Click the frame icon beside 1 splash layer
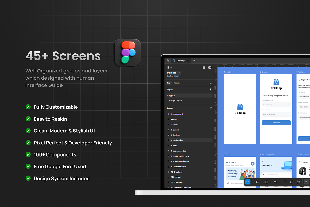 point(168,125)
